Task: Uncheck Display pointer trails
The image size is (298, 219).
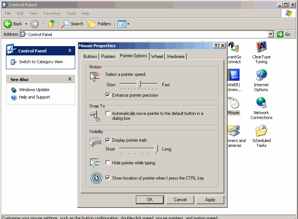Action: [108, 140]
